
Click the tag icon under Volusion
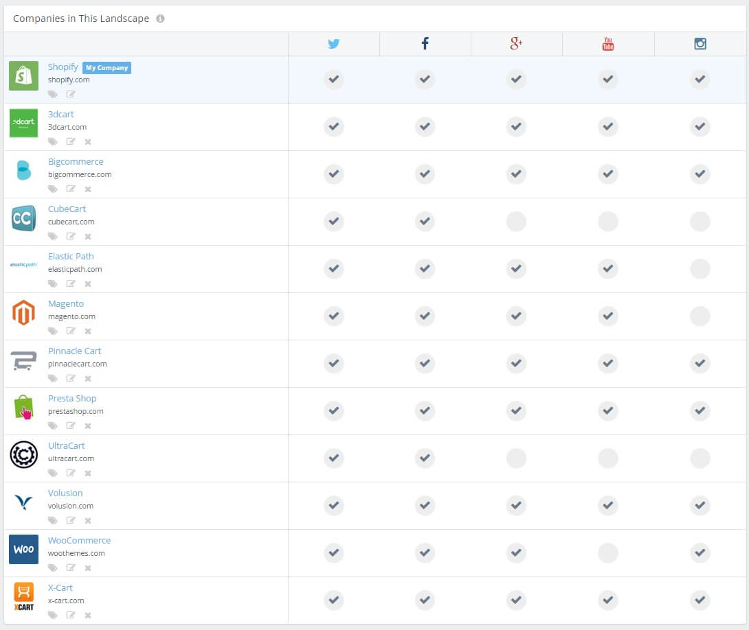(x=52, y=520)
